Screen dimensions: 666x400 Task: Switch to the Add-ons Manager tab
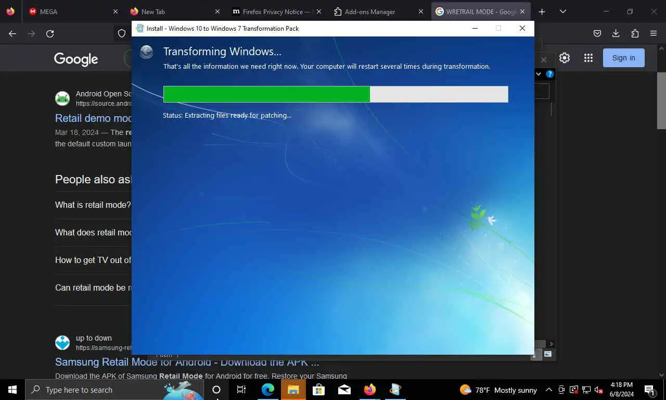pos(377,11)
